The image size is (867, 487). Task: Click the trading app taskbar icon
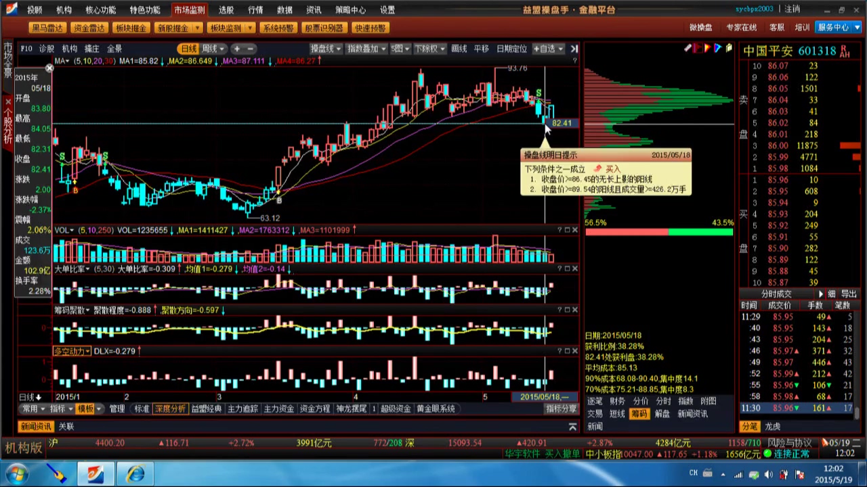(x=96, y=473)
